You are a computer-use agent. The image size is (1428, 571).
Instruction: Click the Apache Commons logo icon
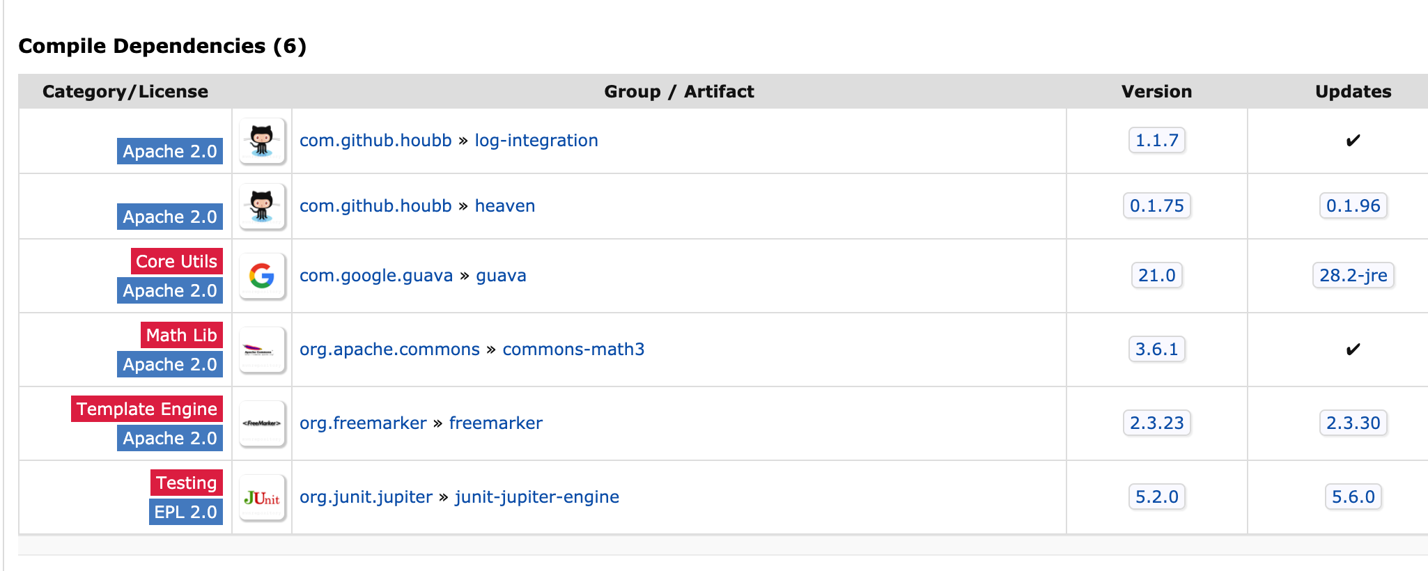tap(262, 350)
